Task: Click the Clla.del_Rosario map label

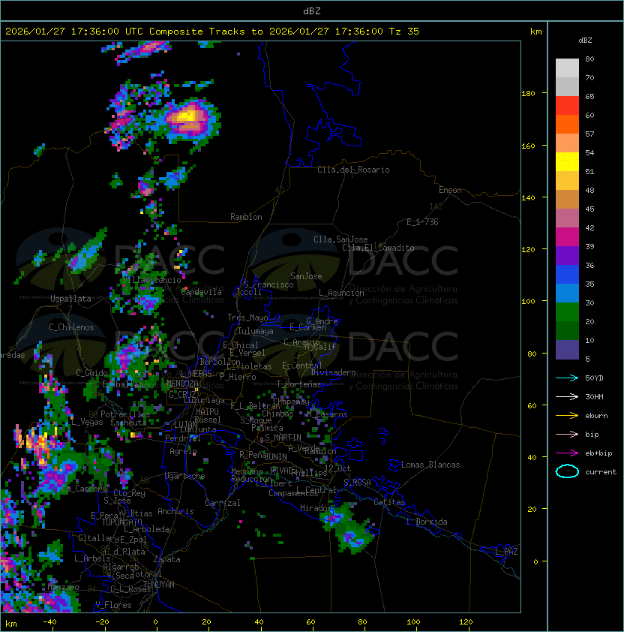Action: [x=353, y=170]
